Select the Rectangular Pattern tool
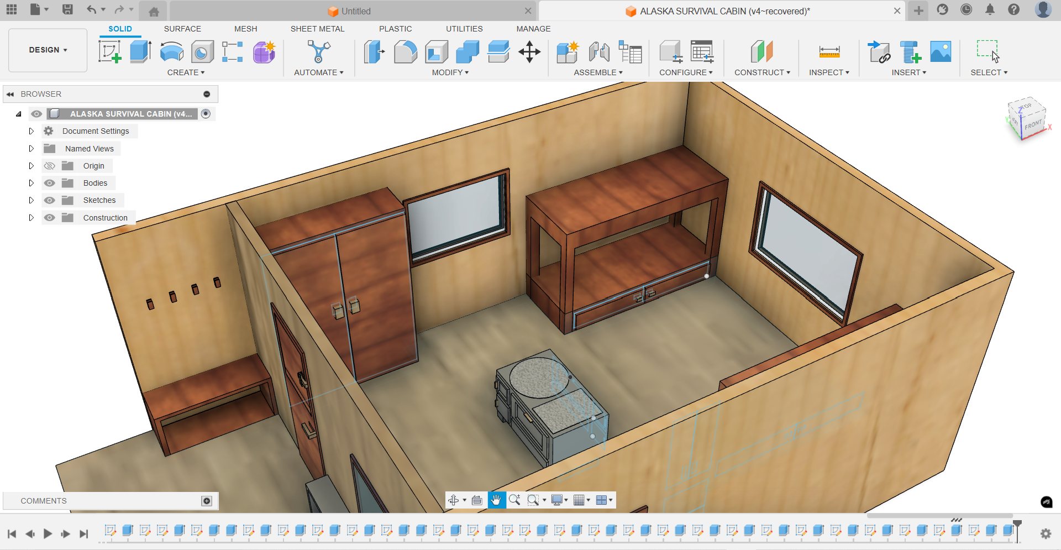Viewport: 1061px width, 550px height. [233, 52]
